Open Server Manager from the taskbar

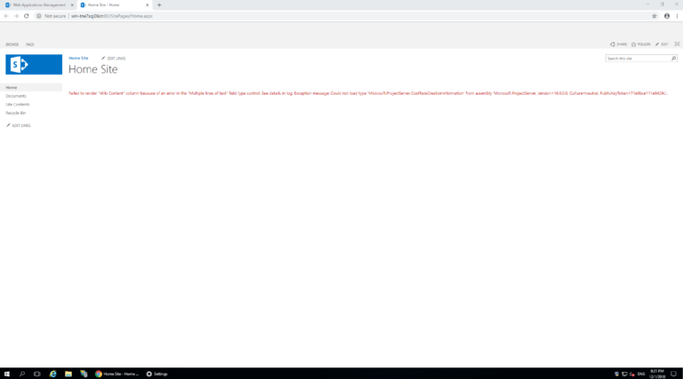tap(84, 374)
